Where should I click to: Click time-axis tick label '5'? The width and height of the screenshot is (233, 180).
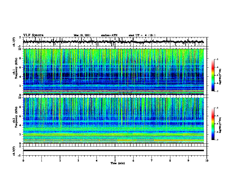115,161
